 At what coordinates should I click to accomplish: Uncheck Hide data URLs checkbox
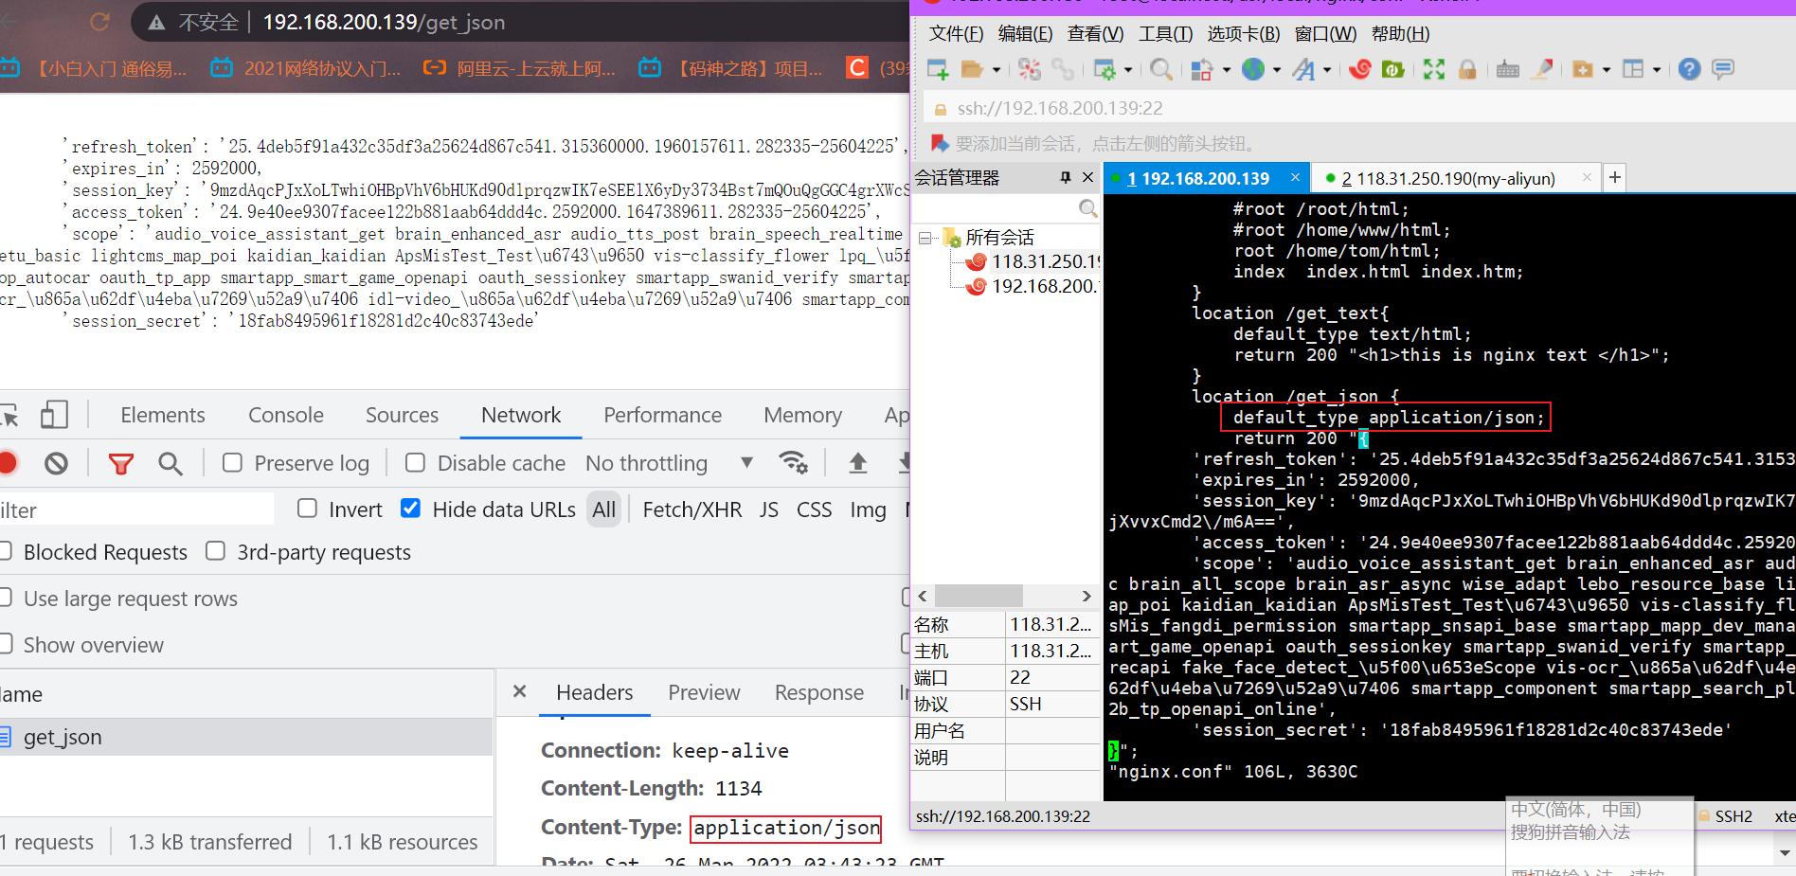click(410, 509)
